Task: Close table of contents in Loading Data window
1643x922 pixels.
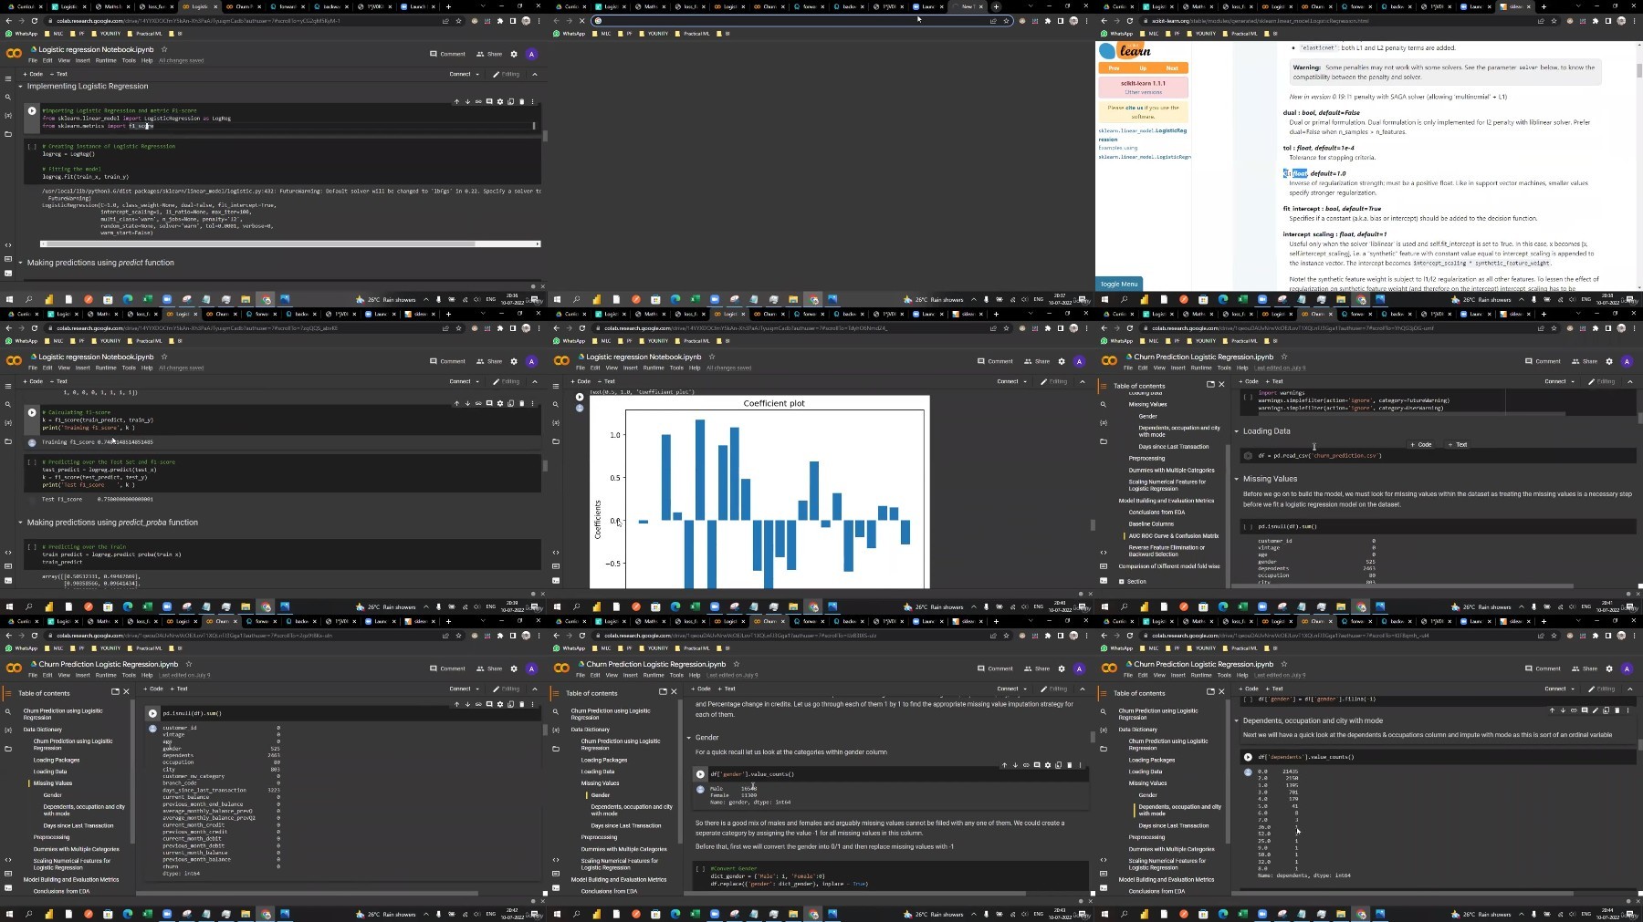Action: (x=1222, y=384)
